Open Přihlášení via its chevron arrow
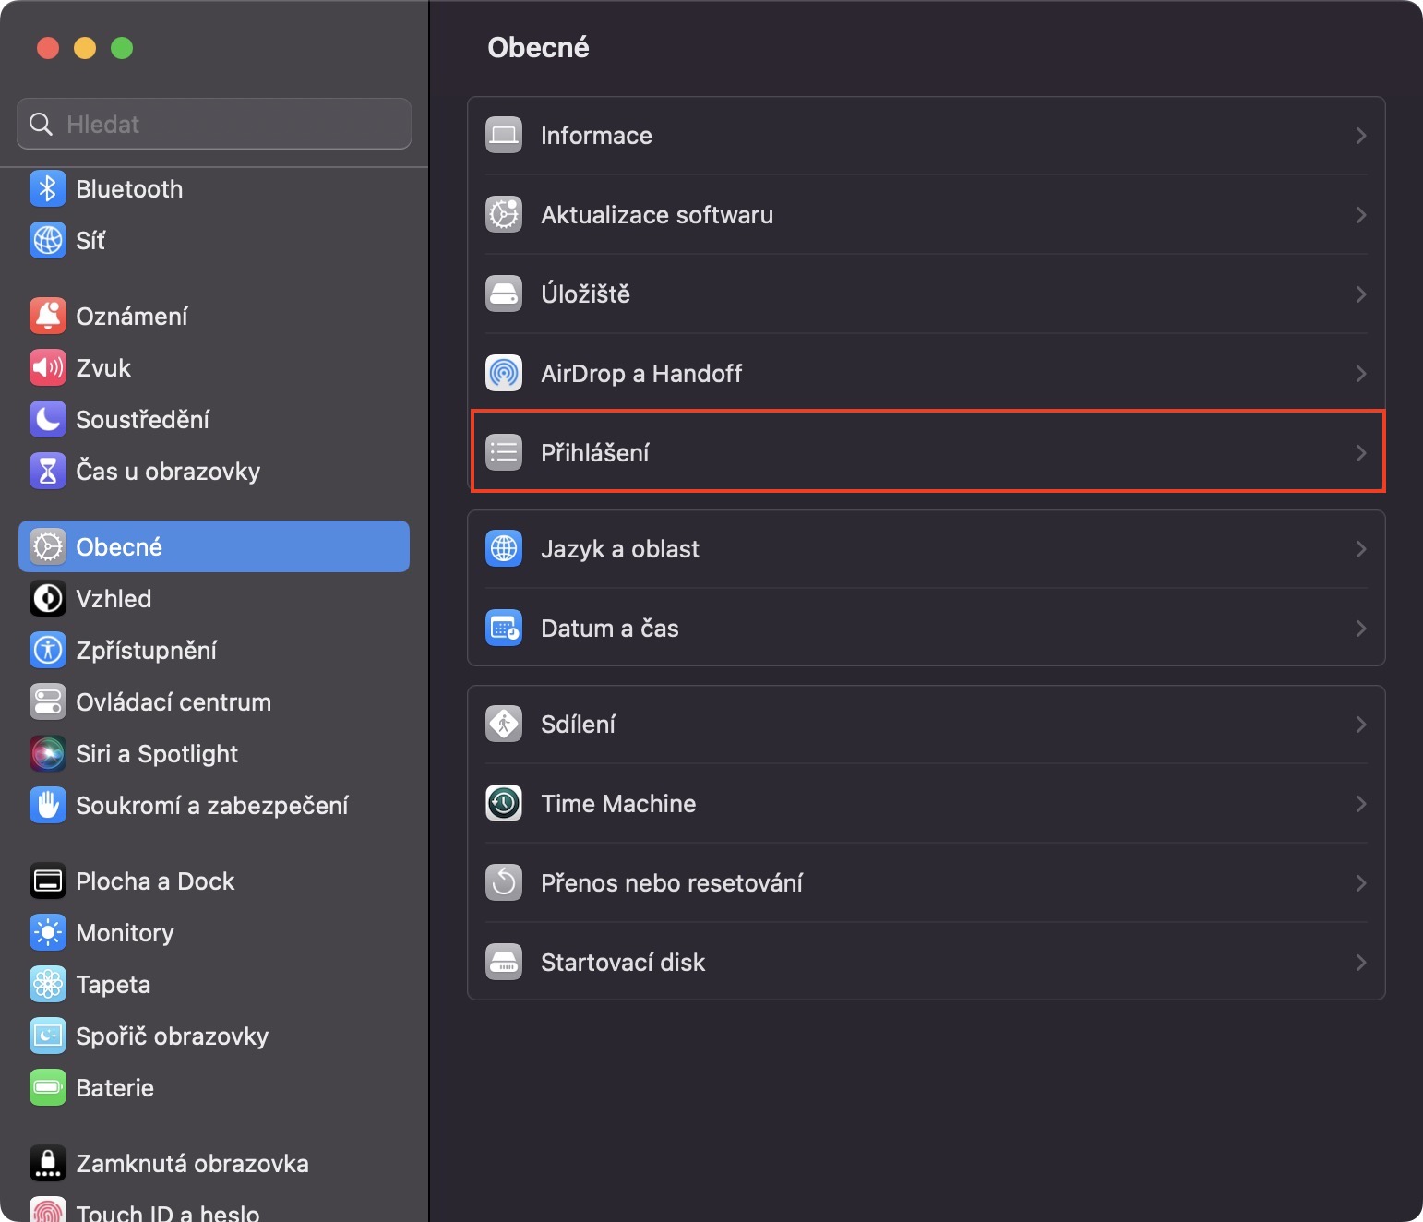 pos(1360,453)
